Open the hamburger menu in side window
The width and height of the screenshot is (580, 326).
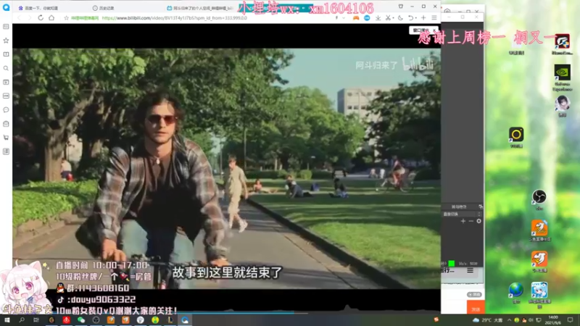(x=470, y=270)
